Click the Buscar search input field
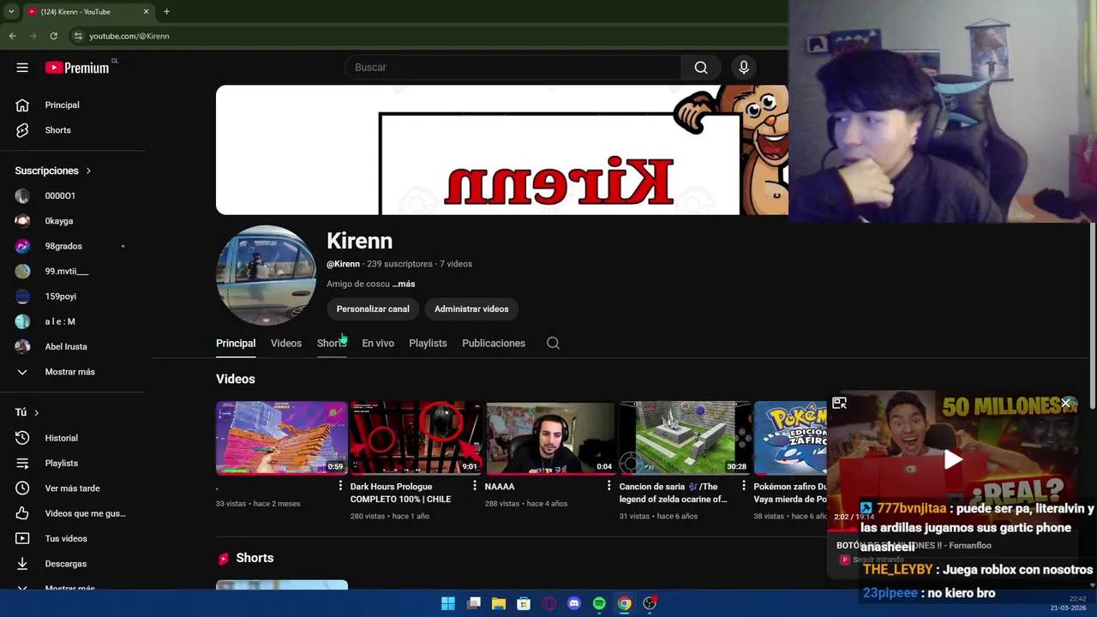Viewport: 1097px width, 617px height. coord(513,68)
